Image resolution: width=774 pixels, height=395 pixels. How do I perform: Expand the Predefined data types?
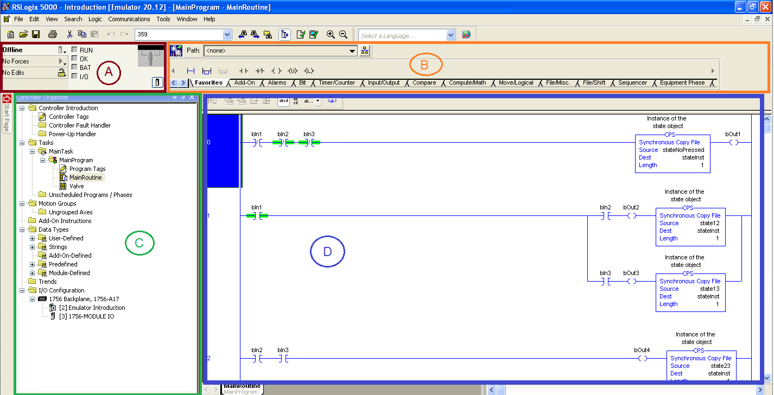pos(33,264)
